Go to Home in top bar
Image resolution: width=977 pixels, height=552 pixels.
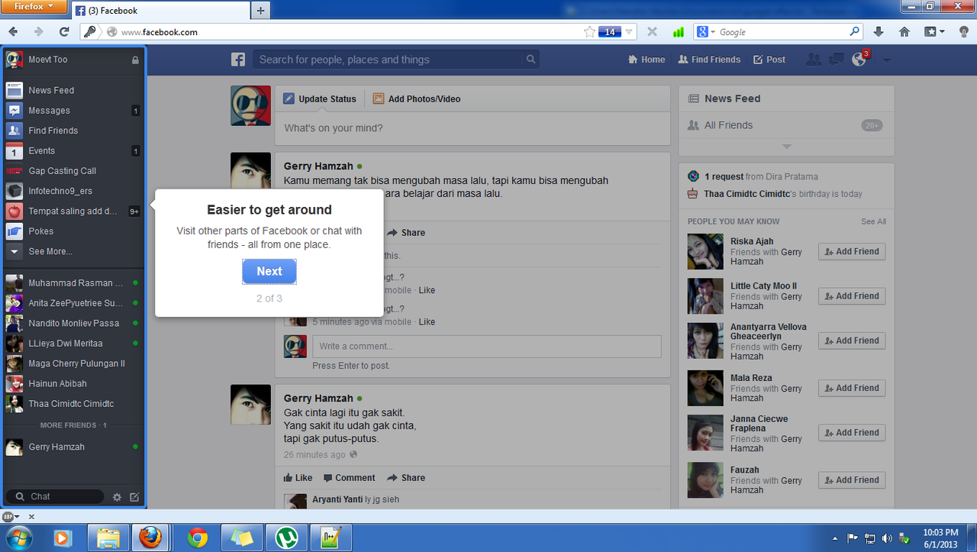pos(646,60)
